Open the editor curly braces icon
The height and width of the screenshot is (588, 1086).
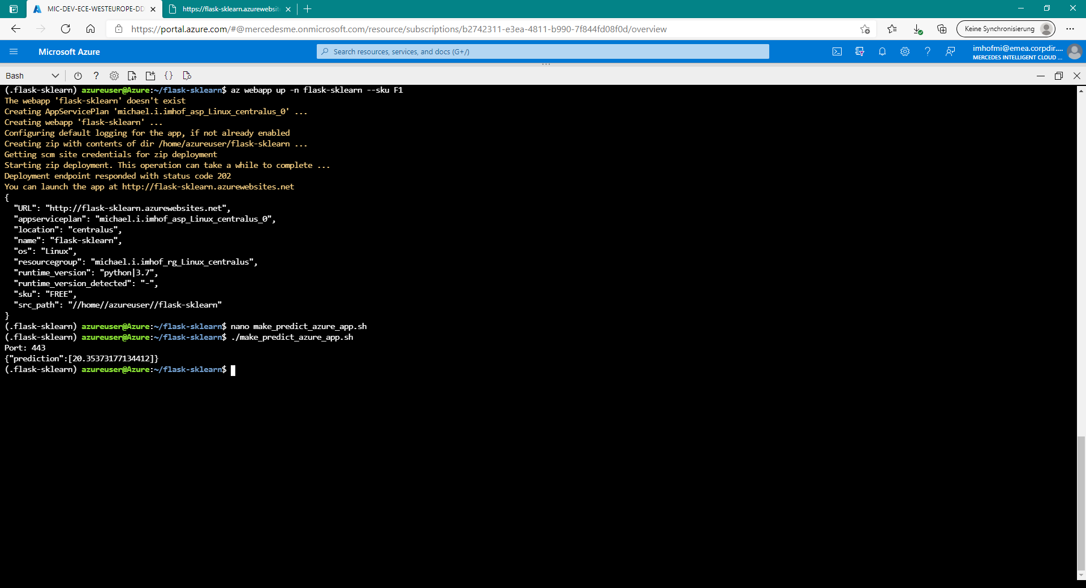point(169,76)
